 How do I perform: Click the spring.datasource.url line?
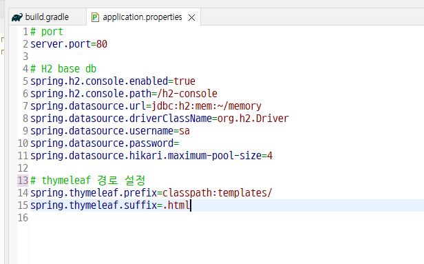[146, 106]
